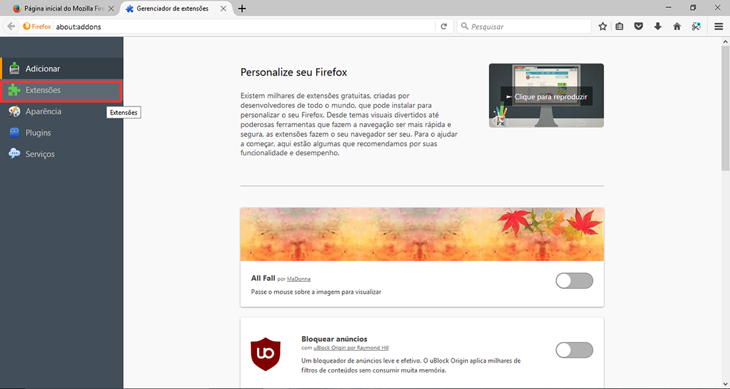Click the extension icon beside the home button
730x389 pixels.
pyautogui.click(x=696, y=26)
